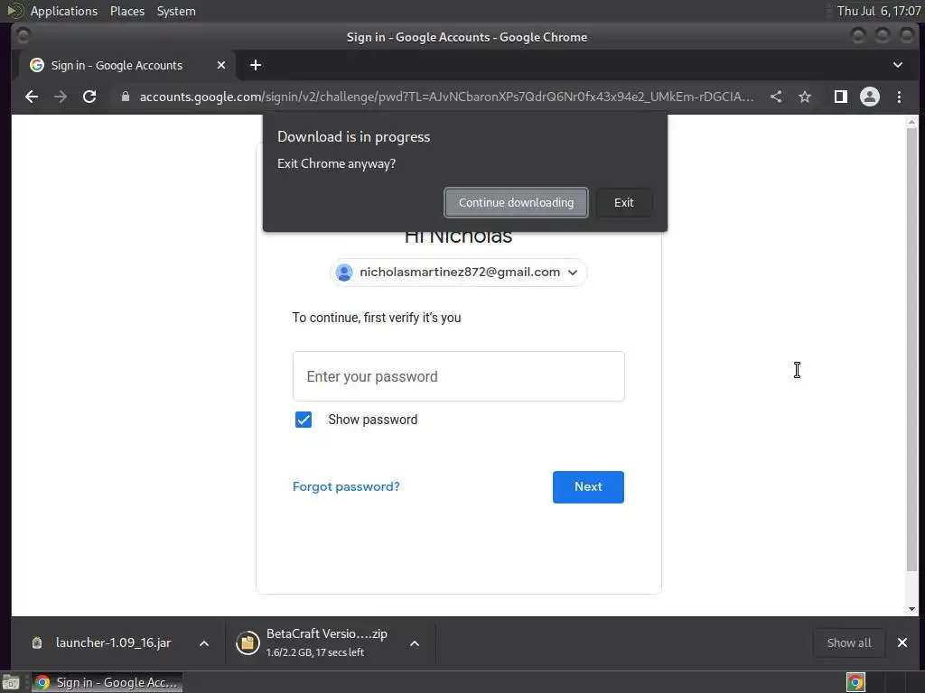Go back using the browser back arrow

click(32, 97)
